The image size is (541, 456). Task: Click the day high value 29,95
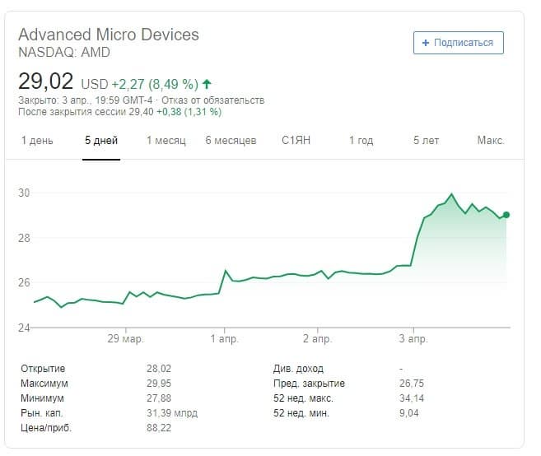(x=159, y=384)
